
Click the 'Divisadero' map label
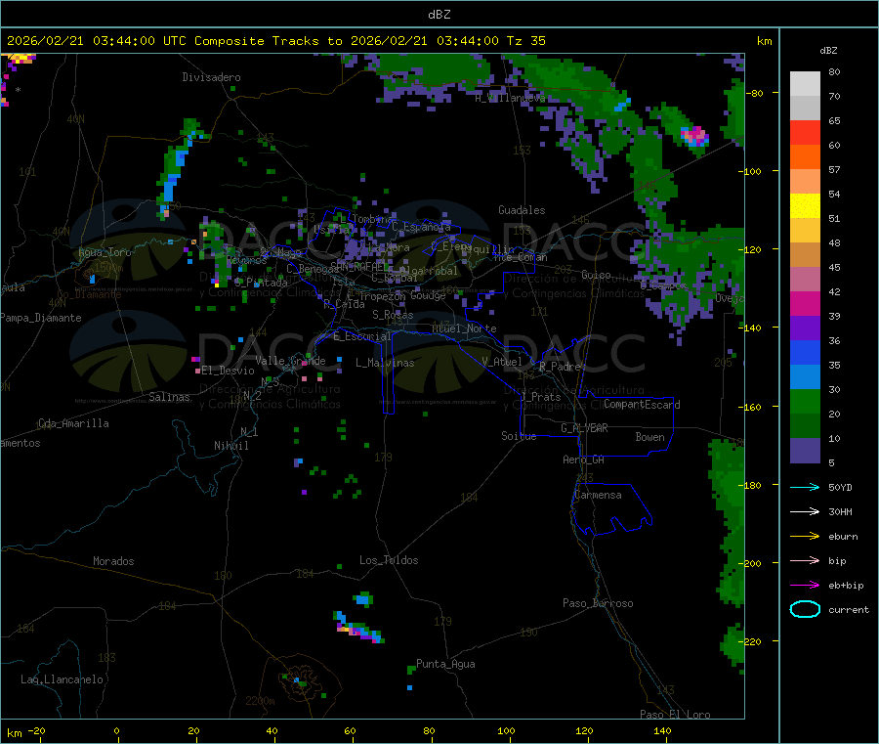point(211,77)
